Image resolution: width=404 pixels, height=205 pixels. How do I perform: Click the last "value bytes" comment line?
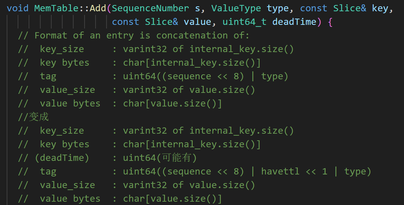point(120,199)
